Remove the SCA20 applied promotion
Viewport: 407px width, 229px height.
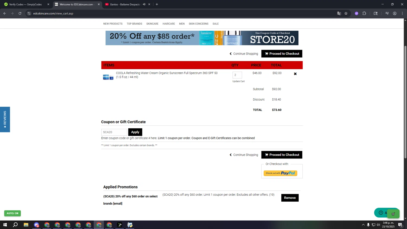(x=290, y=198)
